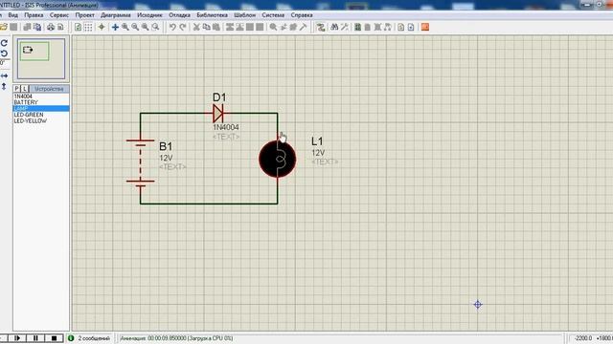Screen dimensions: 613x344
Task: Click the Zoom Out magnifier
Action: point(135,27)
